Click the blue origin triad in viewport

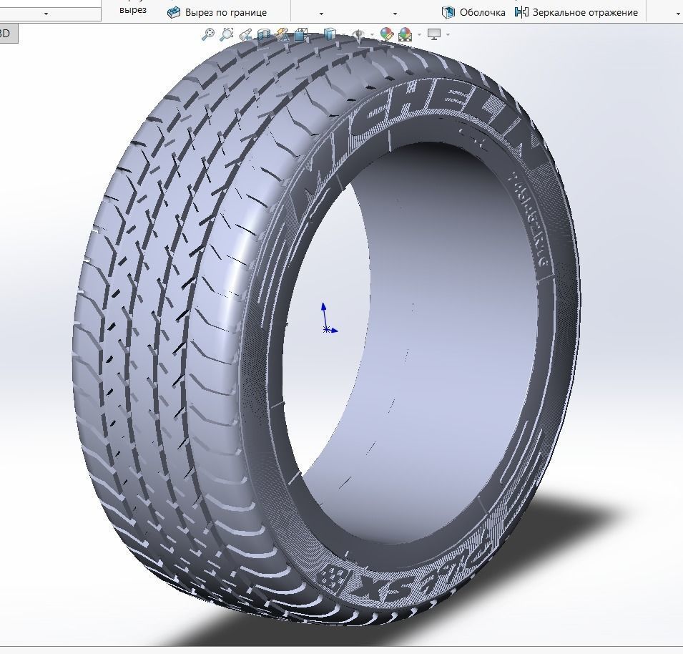pyautogui.click(x=329, y=318)
